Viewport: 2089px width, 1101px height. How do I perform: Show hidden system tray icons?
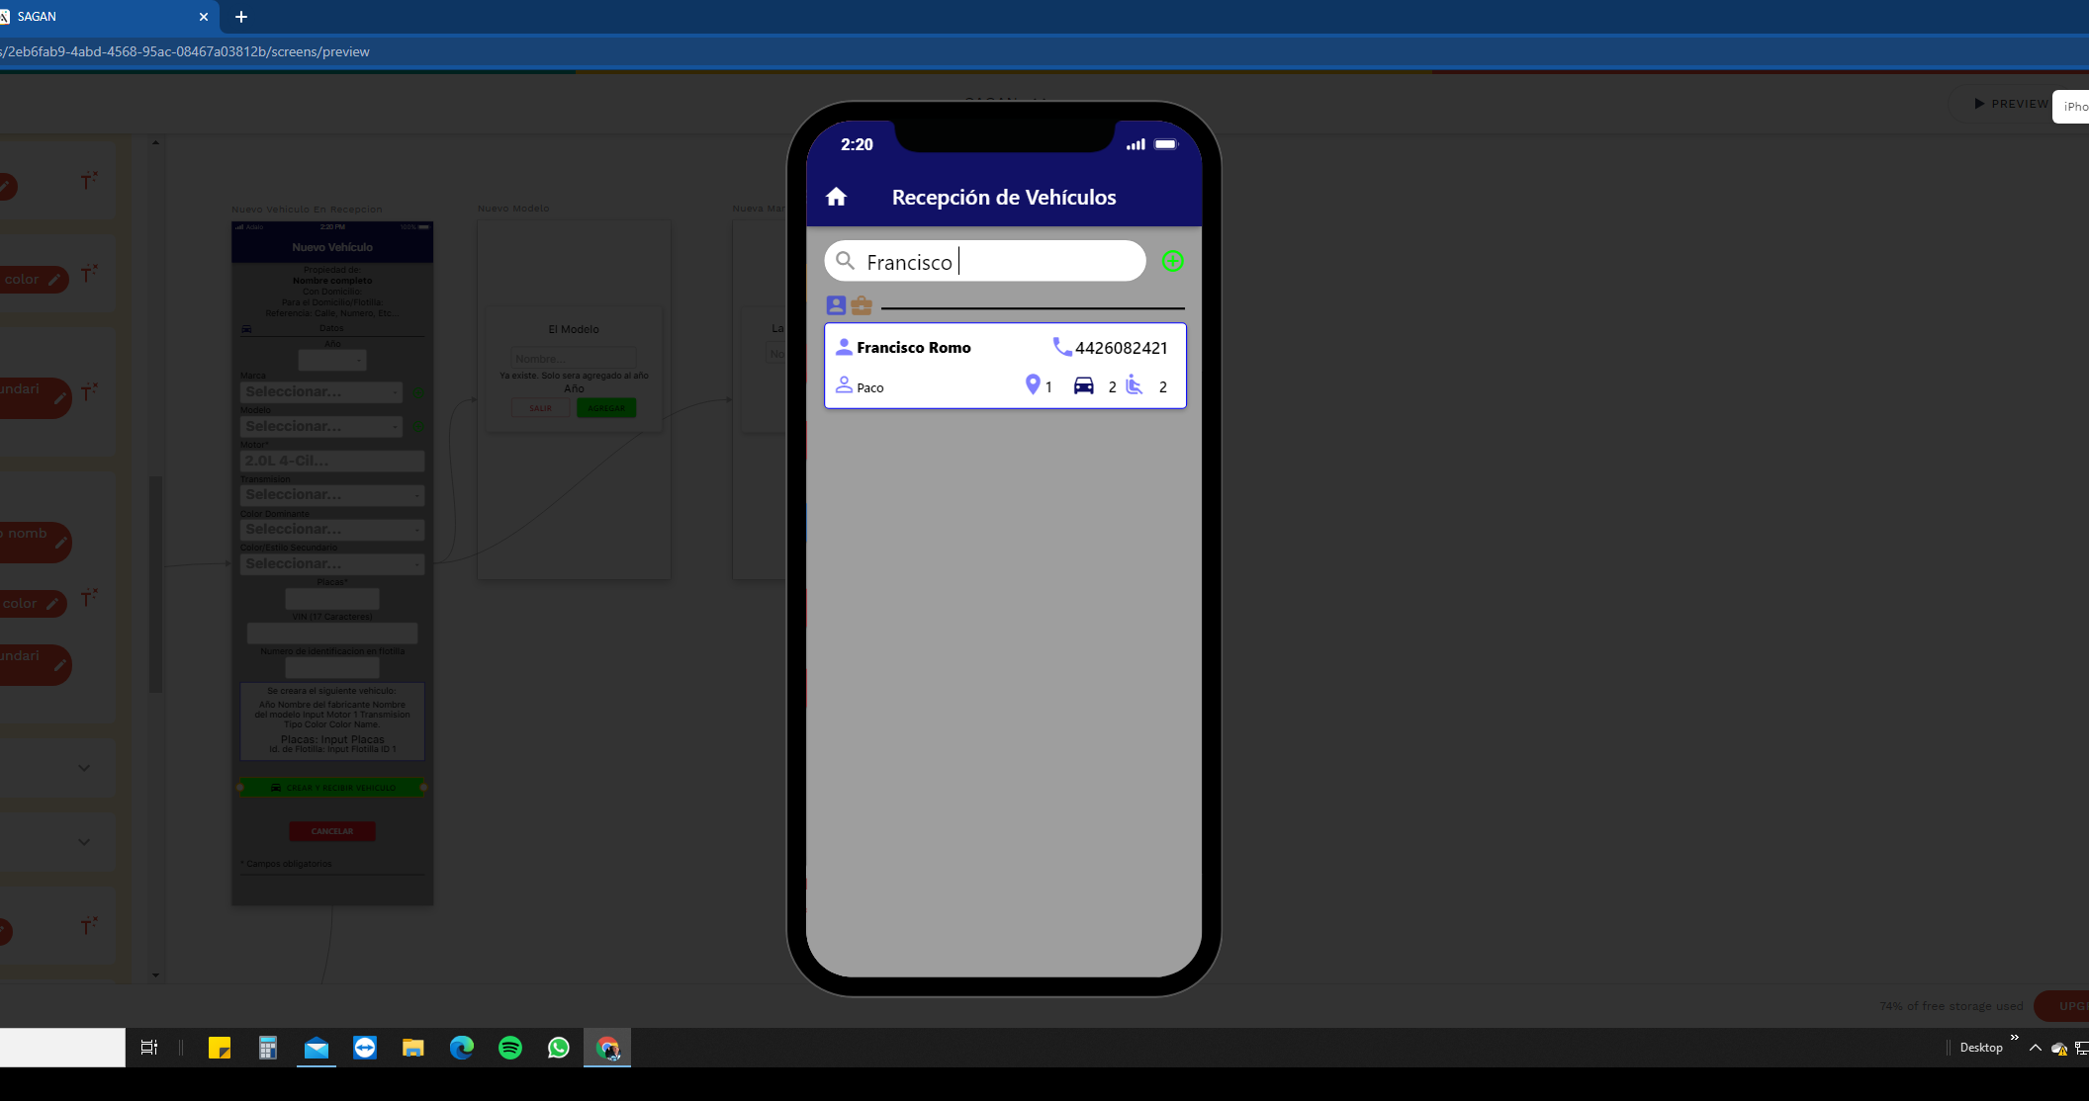coord(2035,1048)
